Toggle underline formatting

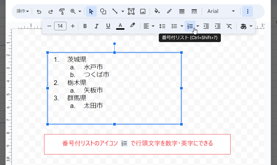pos(108,26)
